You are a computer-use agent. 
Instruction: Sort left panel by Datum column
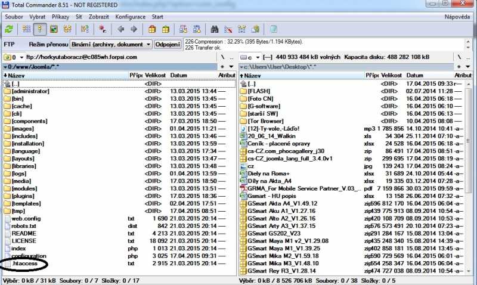179,76
